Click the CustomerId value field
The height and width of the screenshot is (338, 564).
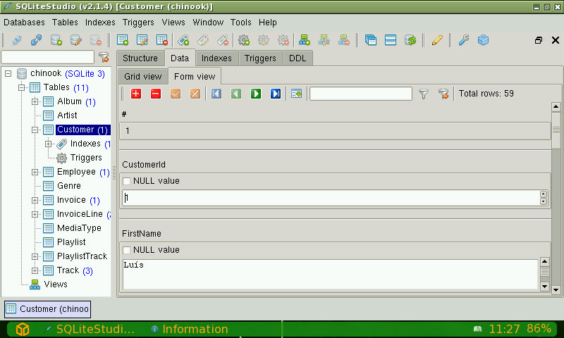pyautogui.click(x=331, y=198)
